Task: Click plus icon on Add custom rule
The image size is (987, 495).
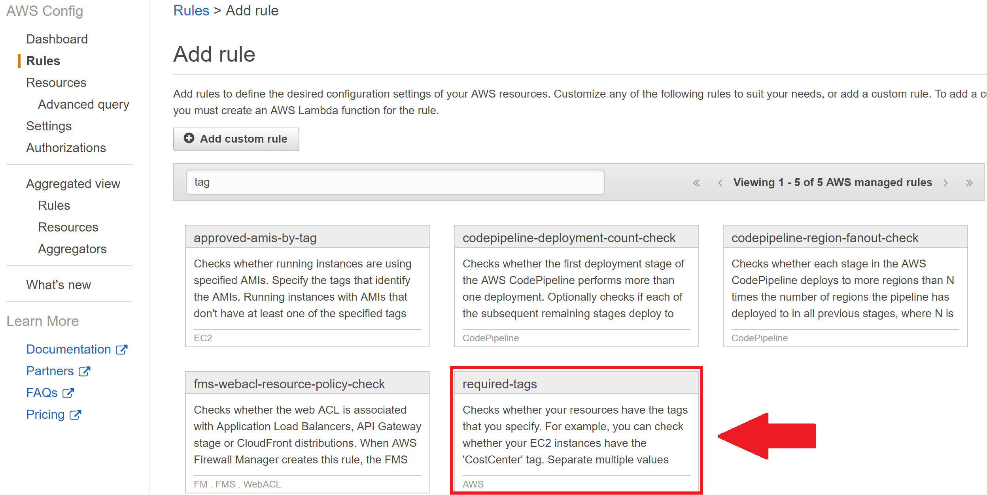Action: click(189, 138)
